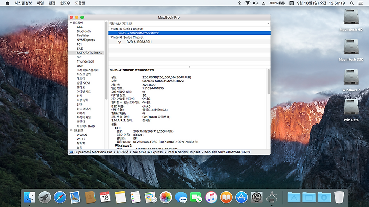
Task: Open 편집 menu
Action: (x=52, y=3)
